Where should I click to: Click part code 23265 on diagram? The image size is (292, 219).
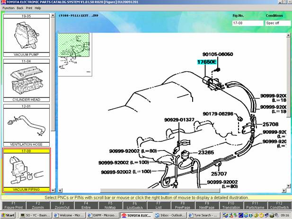coord(205,153)
